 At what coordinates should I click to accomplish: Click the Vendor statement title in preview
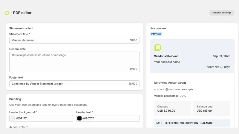pyautogui.click(x=166, y=56)
